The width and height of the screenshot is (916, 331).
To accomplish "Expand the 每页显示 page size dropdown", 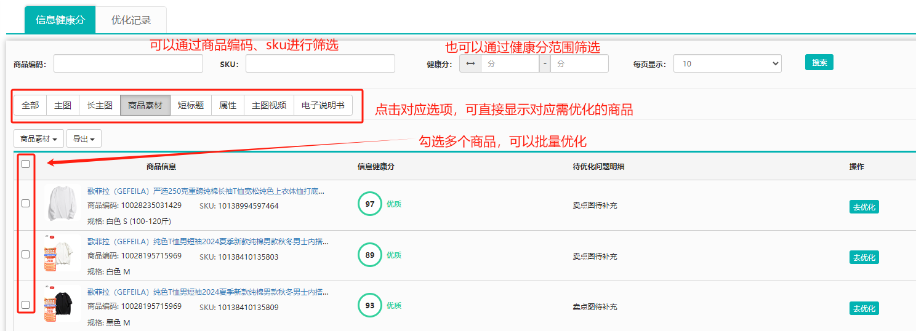I will 727,64.
